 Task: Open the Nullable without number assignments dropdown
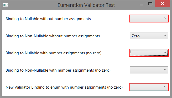(x=149, y=19)
